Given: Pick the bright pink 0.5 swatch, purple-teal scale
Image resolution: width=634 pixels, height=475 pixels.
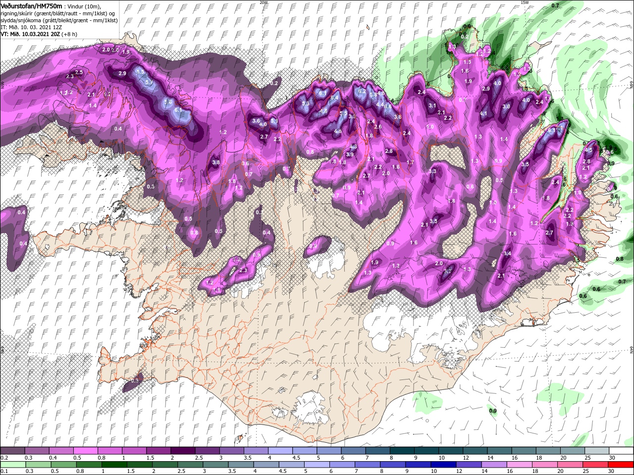Looking at the screenshot, I should (85, 450).
